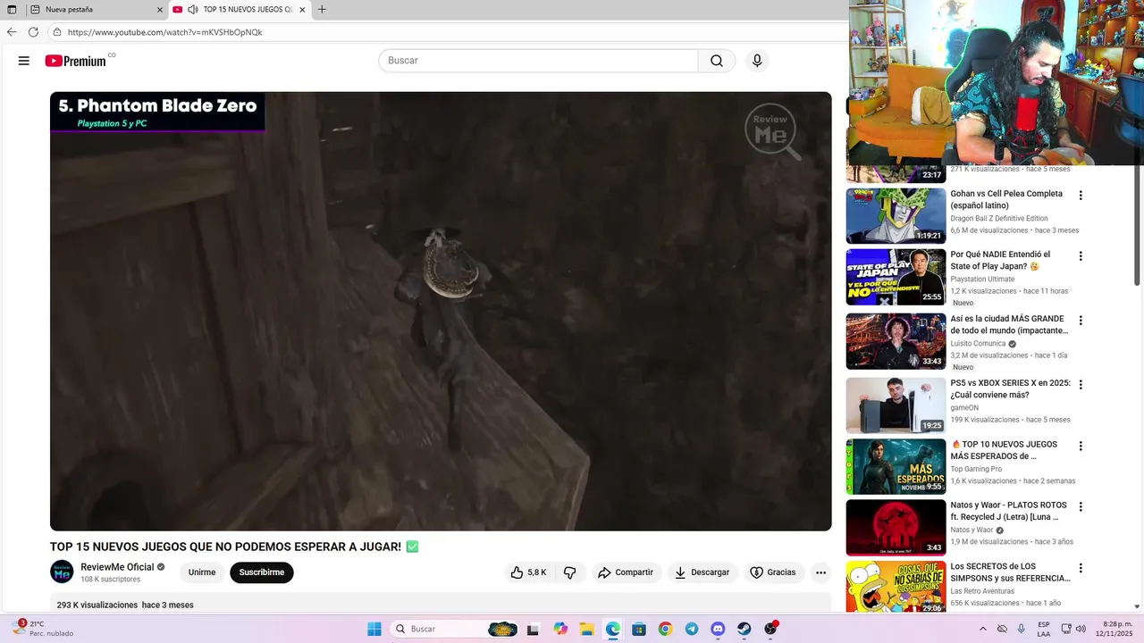The height and width of the screenshot is (643, 1144).
Task: Show hidden system tray icons chevron
Action: [x=983, y=629]
